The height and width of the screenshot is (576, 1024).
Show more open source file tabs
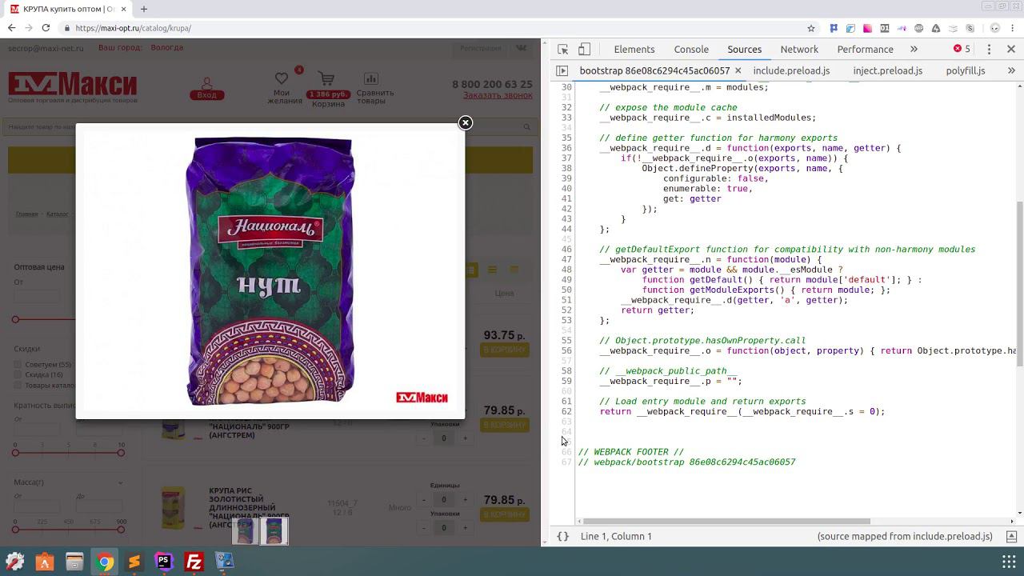[1011, 70]
